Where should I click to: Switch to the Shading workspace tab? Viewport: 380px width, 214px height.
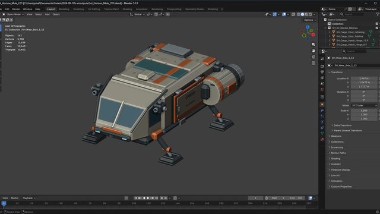point(127,10)
